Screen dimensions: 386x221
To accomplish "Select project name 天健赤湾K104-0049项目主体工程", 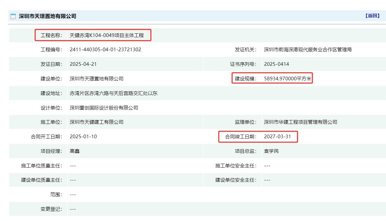I will point(107,35).
